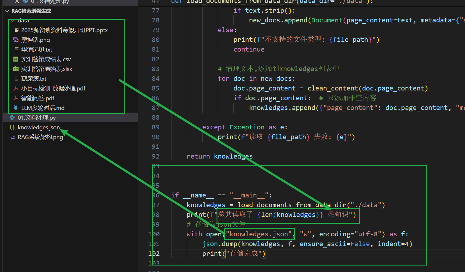
Task: Open the 华清远见.txt file
Action: click(37, 50)
